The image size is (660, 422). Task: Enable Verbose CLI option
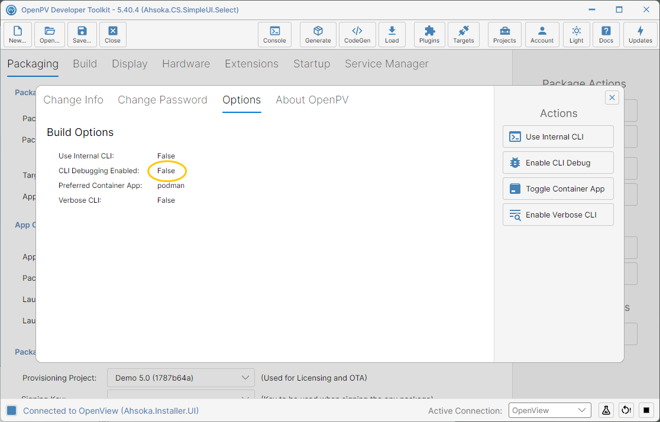558,215
